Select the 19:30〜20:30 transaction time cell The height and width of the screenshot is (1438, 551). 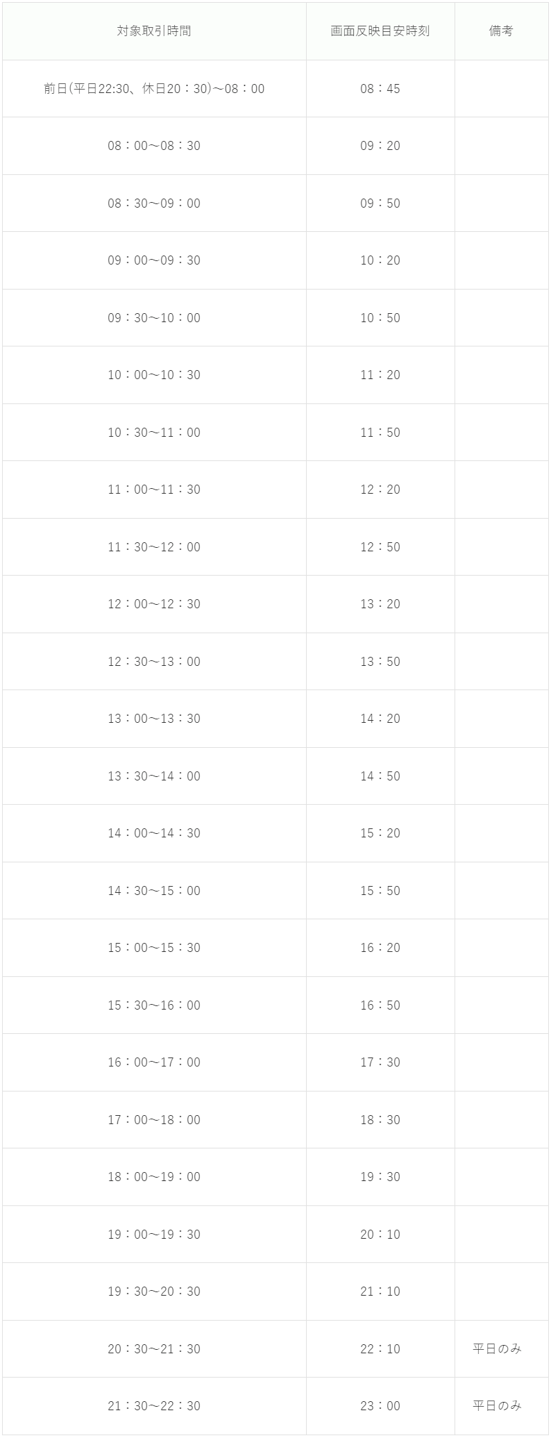[x=154, y=1291]
